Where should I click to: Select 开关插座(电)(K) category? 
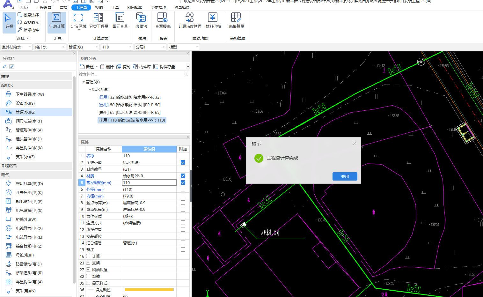pyautogui.click(x=29, y=192)
